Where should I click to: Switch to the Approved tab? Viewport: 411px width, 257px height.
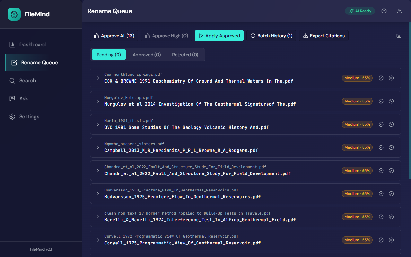click(x=146, y=55)
